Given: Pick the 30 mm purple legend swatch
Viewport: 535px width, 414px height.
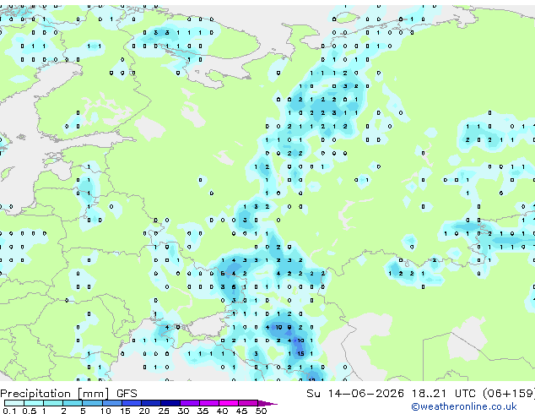Looking at the screenshot, I should 190,403.
